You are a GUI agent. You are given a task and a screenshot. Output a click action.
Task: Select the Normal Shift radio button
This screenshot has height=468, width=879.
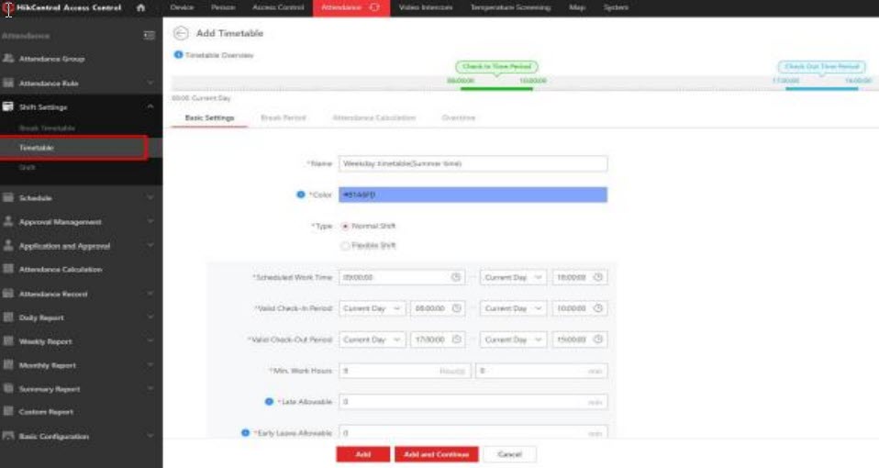[x=345, y=226]
